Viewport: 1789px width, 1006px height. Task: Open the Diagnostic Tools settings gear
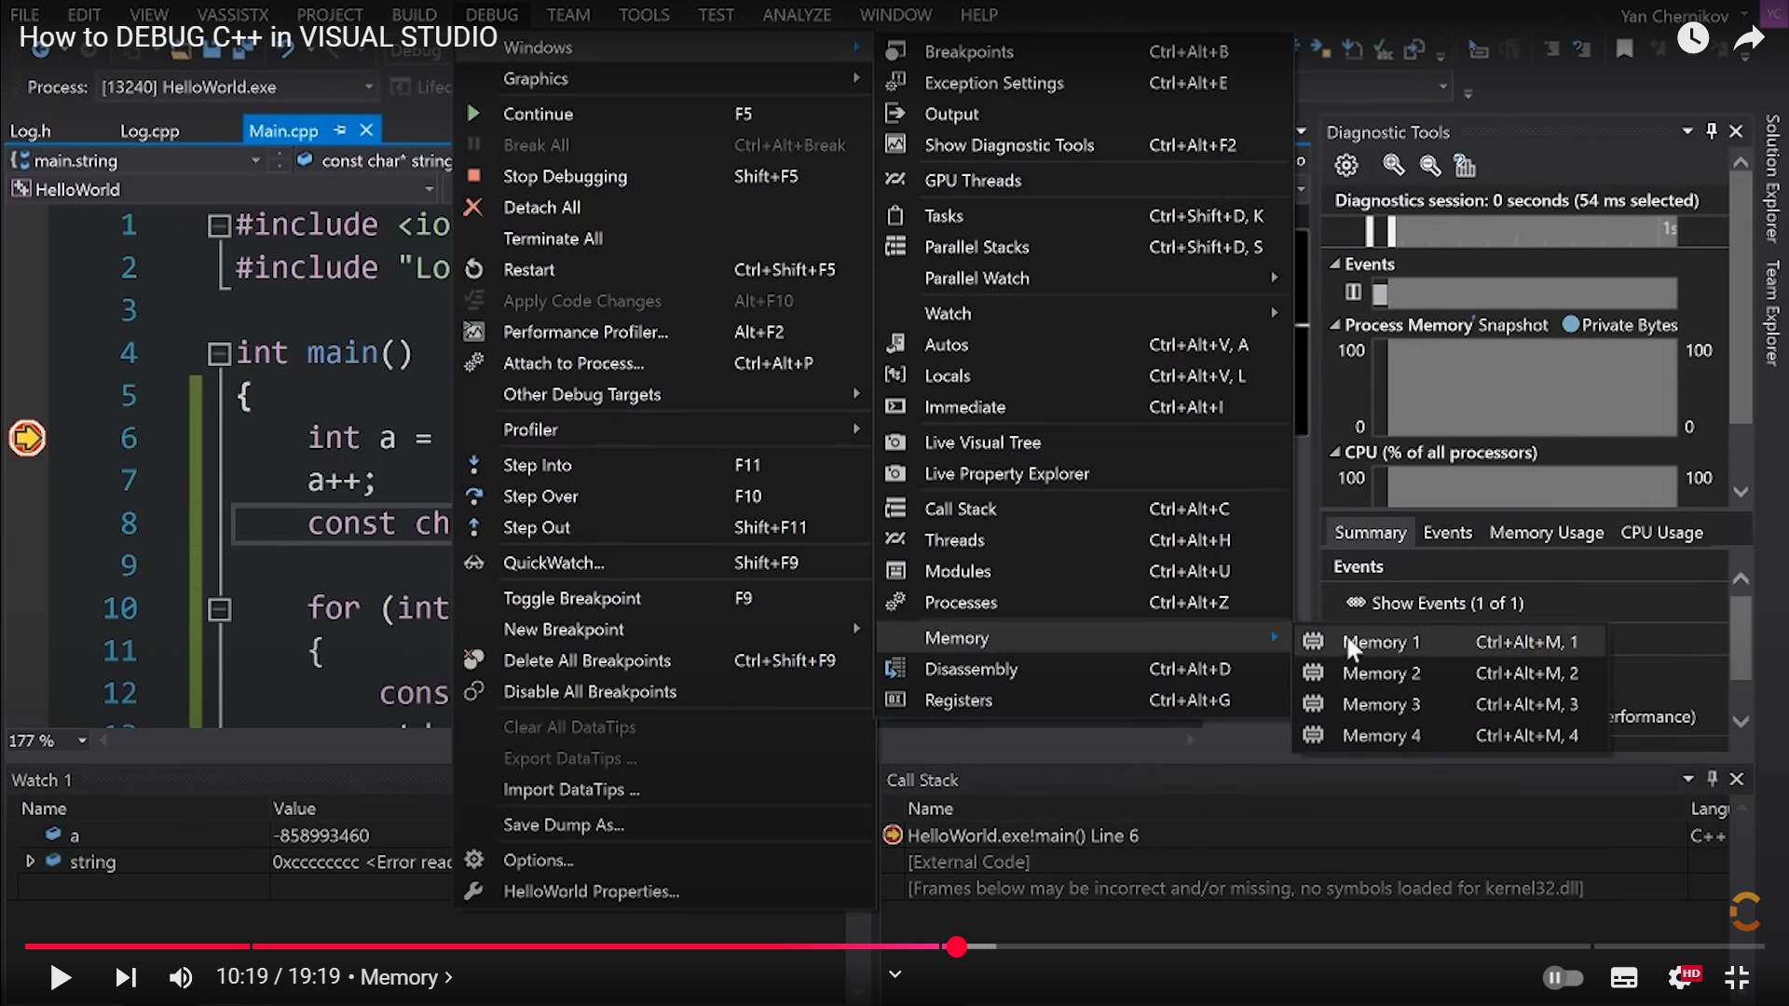1345,165
